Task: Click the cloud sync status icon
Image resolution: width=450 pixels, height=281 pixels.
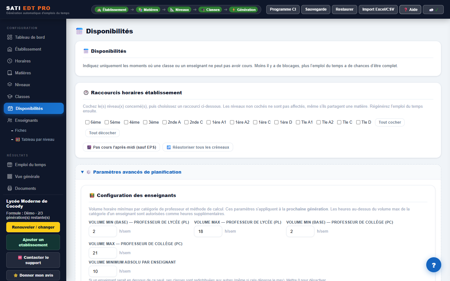Action: (x=431, y=10)
